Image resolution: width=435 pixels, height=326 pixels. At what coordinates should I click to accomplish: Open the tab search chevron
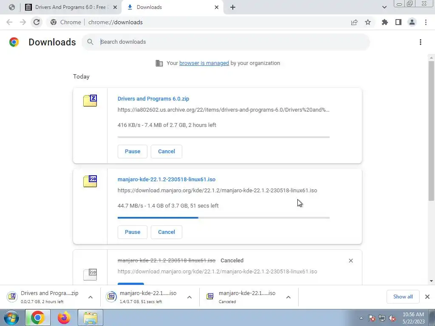384,7
